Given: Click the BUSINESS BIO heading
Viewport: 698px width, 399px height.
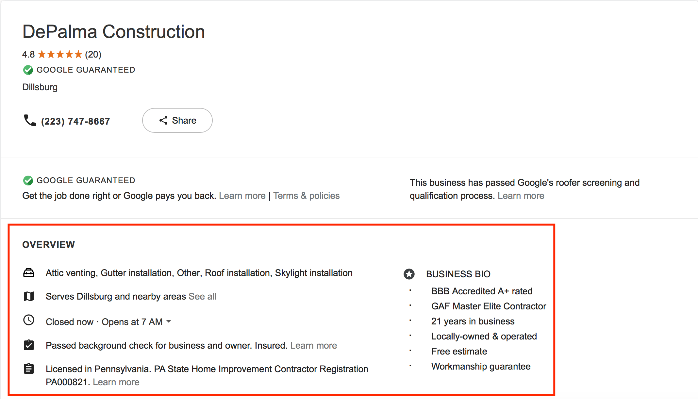Looking at the screenshot, I should point(458,274).
